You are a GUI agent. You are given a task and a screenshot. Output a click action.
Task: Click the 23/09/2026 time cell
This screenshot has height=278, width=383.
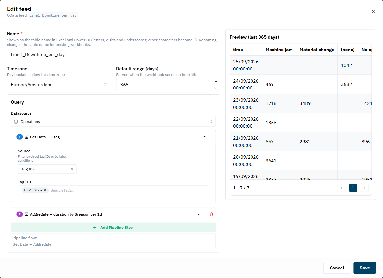tap(246, 103)
